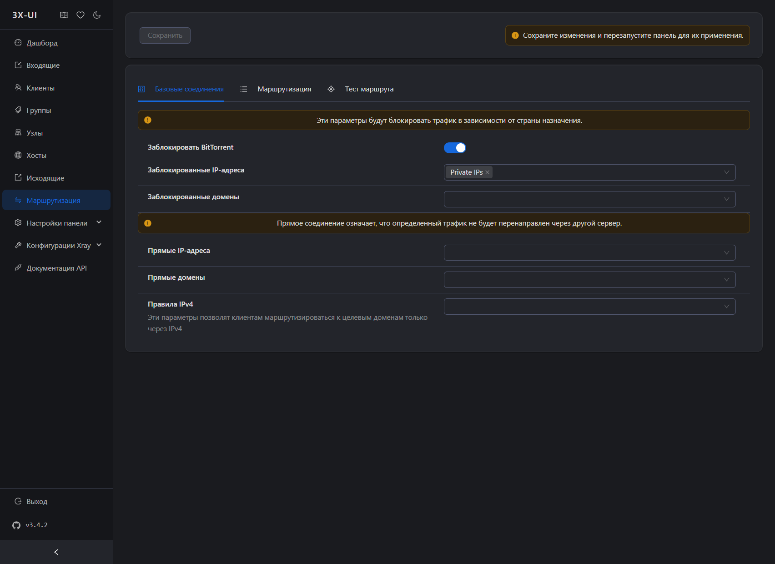The image size is (775, 564).
Task: Click the Исходящие export icon
Action: 18,177
